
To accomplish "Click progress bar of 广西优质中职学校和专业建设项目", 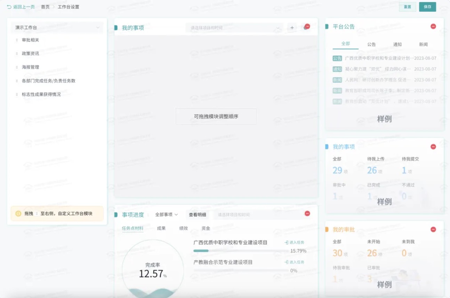I will [x=240, y=251].
